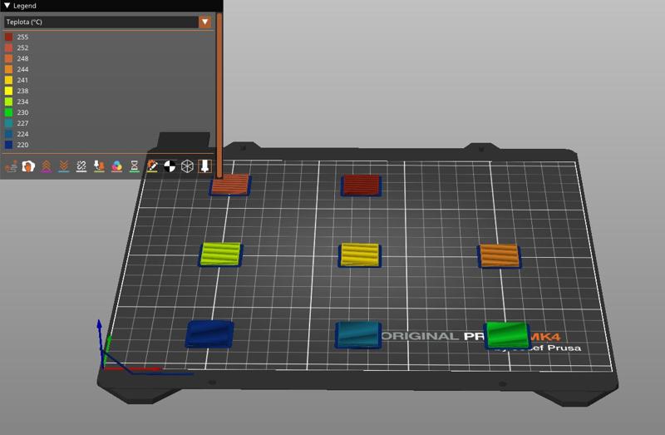This screenshot has height=435, width=665.
Task: Toggle deretractions visibility icon
Action: tap(64, 166)
